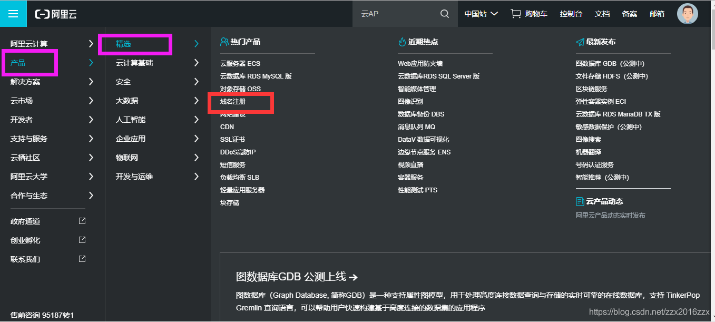715x322 pixels.
Task: Expand 解决方案 chevron
Action: (91, 82)
